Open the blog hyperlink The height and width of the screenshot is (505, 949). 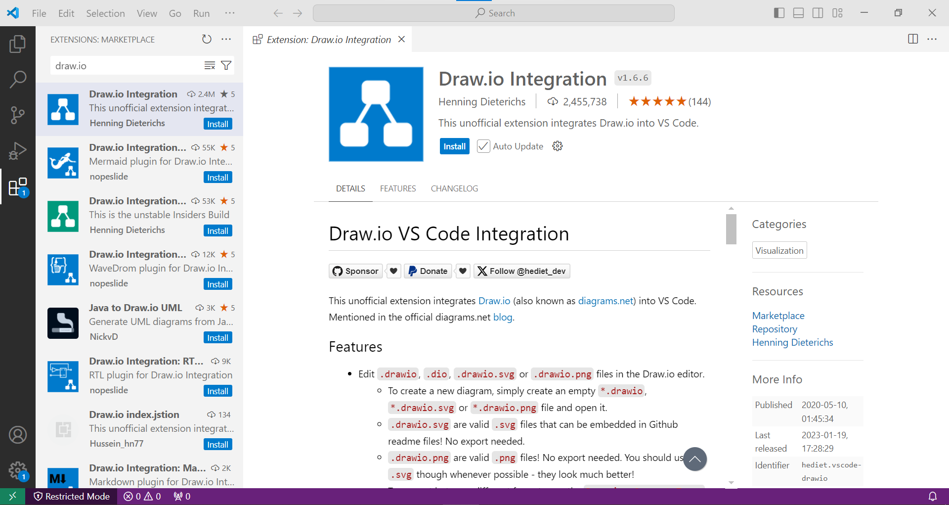pos(503,317)
